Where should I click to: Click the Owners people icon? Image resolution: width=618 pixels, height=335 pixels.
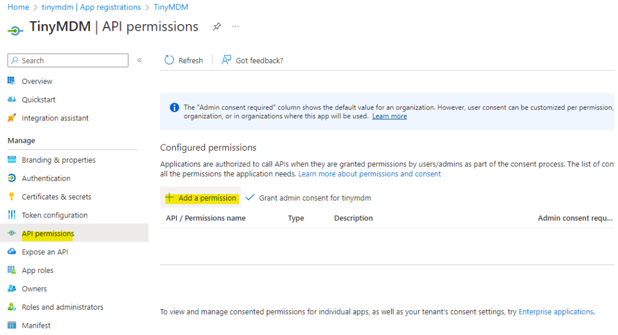pos(11,289)
